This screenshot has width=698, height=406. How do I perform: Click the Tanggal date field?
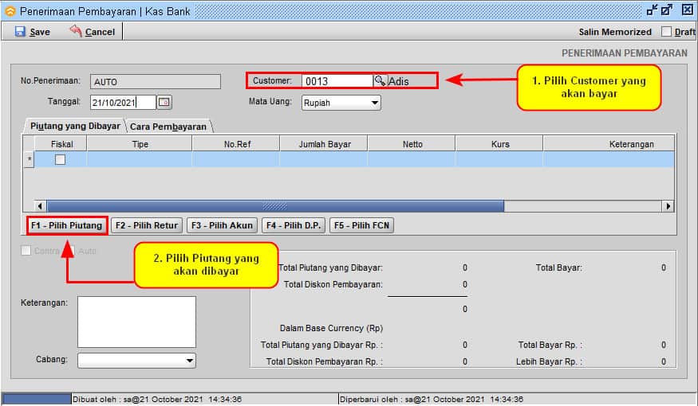[124, 102]
